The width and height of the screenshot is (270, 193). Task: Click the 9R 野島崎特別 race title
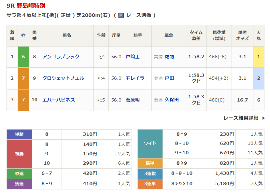[26, 6]
